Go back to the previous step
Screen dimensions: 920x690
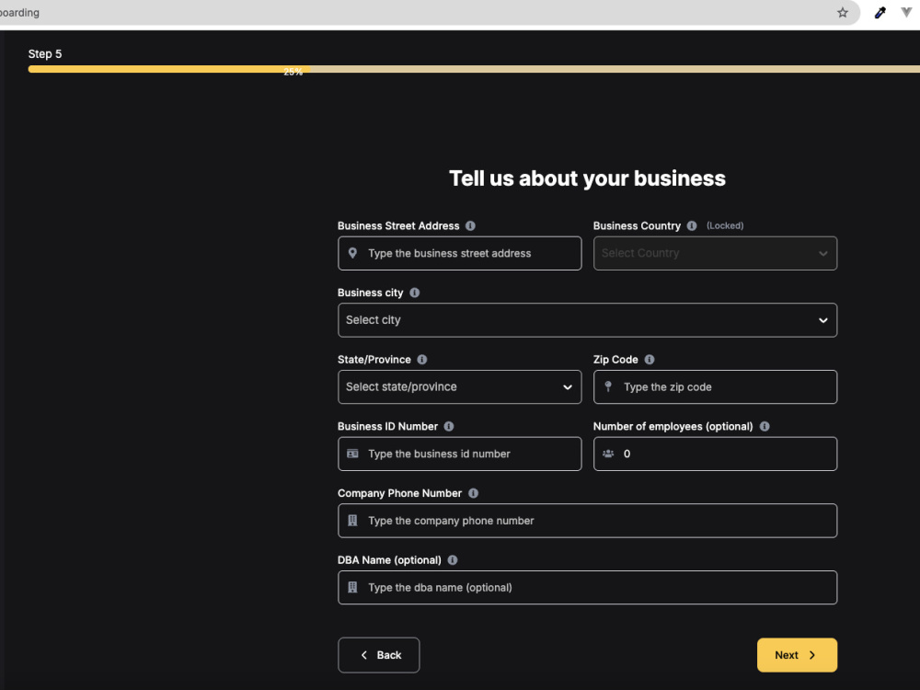coord(378,655)
